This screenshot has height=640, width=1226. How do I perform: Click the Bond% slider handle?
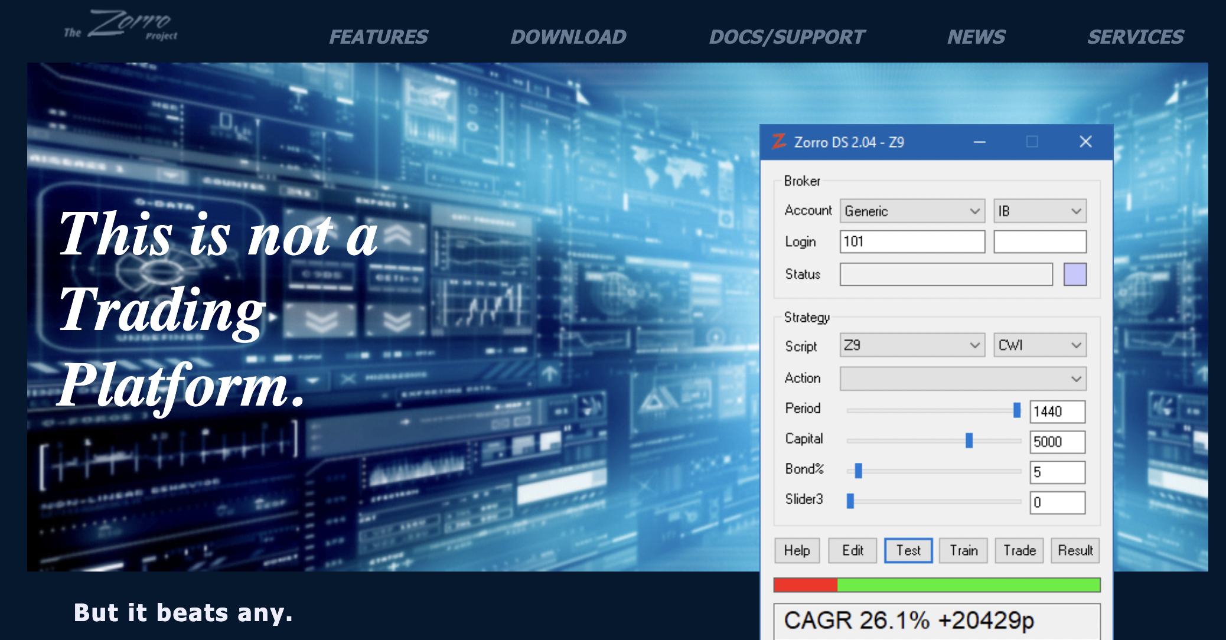[x=859, y=471]
